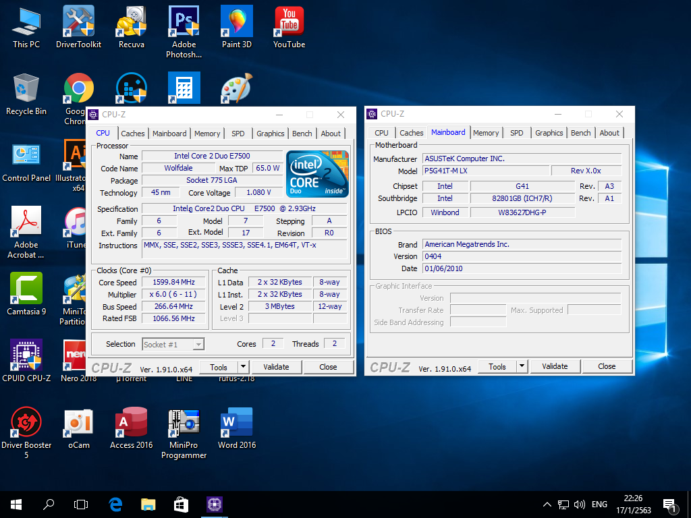The image size is (691, 518).
Task: Expand the Socket #1 selection dropdown
Action: [x=199, y=345]
